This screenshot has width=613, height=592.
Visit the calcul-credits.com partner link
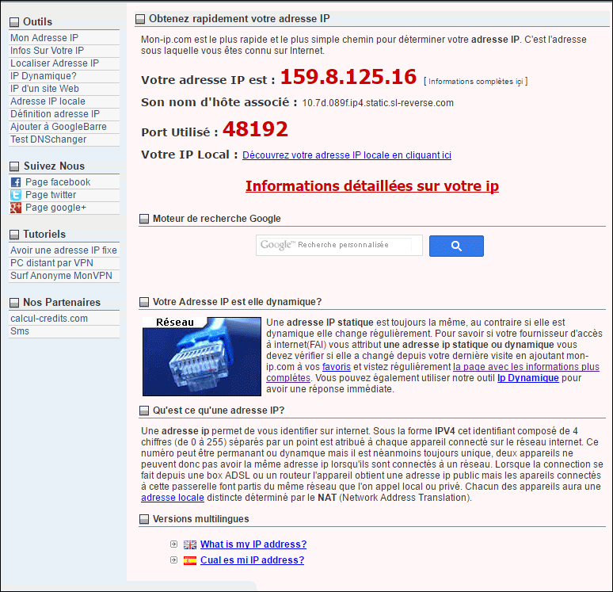49,319
